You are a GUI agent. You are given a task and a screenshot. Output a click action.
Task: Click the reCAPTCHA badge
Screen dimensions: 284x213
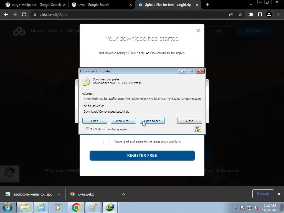pos(10,174)
